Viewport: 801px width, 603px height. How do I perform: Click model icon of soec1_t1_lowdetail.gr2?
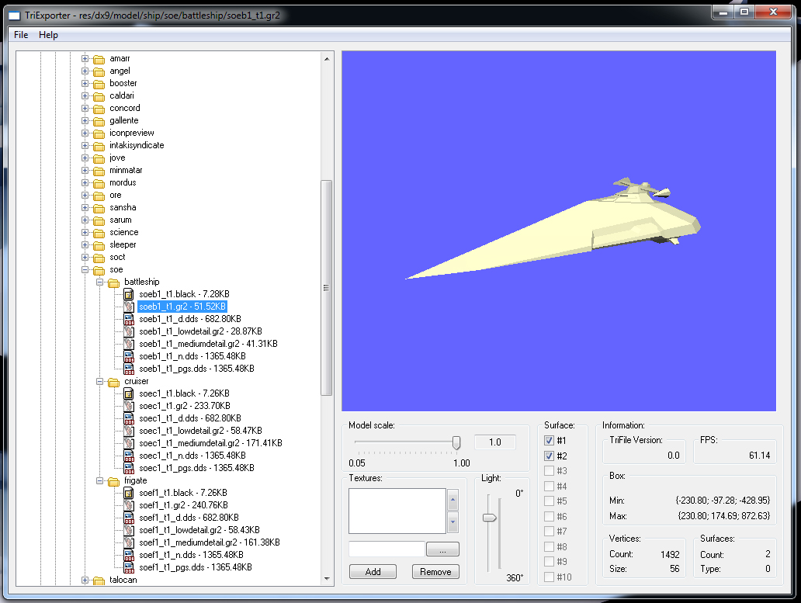point(129,431)
